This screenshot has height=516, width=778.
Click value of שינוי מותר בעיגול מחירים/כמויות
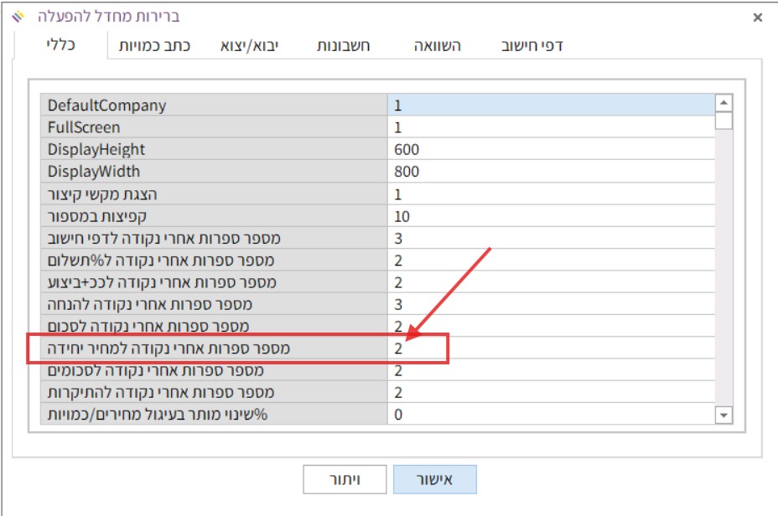549,415
